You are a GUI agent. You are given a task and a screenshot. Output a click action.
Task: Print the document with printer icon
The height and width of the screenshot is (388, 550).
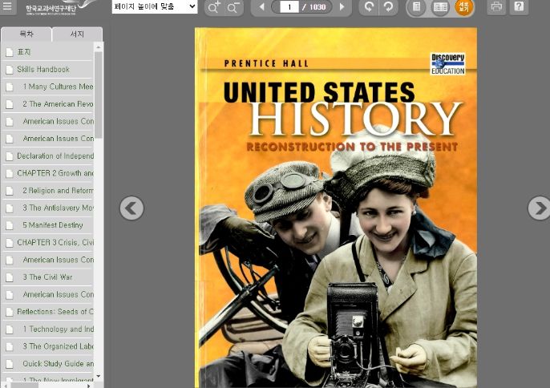(496, 7)
